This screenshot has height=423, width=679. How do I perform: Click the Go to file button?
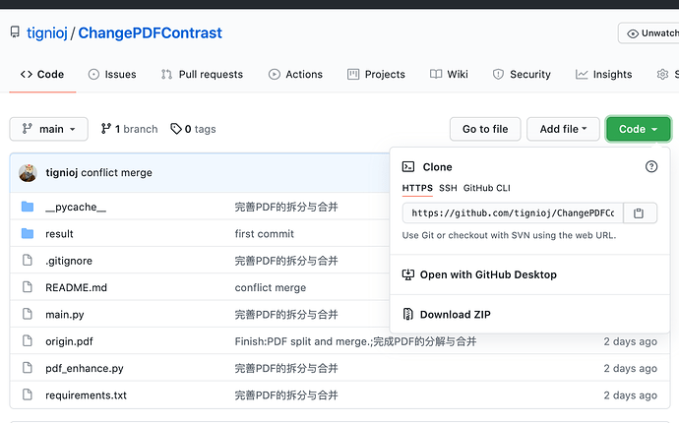[485, 129]
